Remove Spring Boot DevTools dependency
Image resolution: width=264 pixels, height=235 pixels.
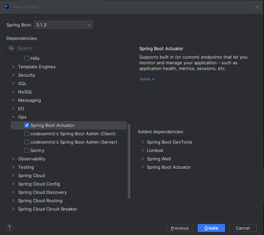(143, 142)
